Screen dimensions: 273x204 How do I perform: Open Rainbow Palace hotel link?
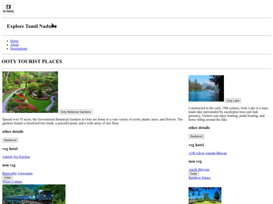(200, 178)
